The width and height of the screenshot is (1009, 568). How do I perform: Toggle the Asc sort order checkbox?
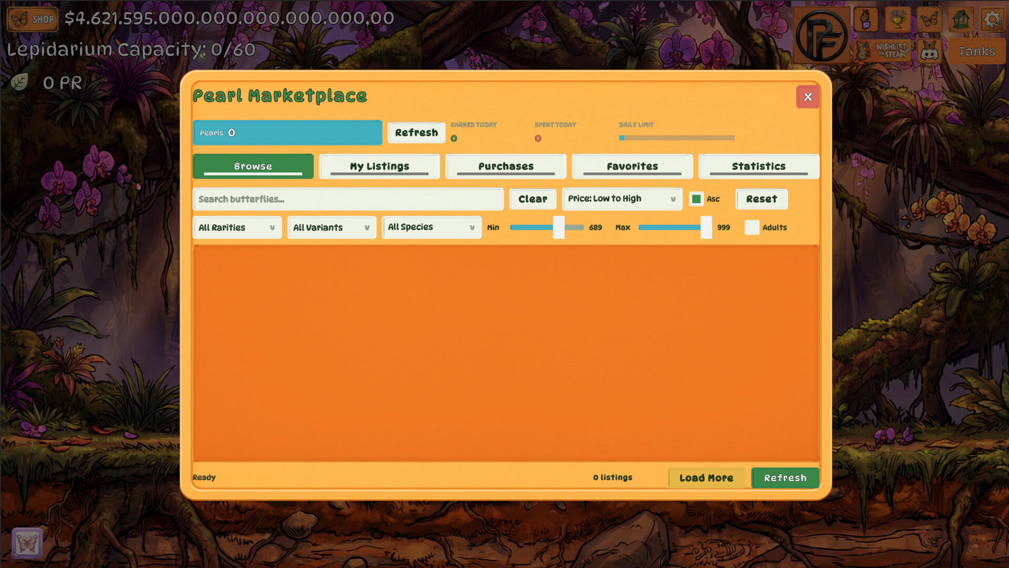coord(696,199)
